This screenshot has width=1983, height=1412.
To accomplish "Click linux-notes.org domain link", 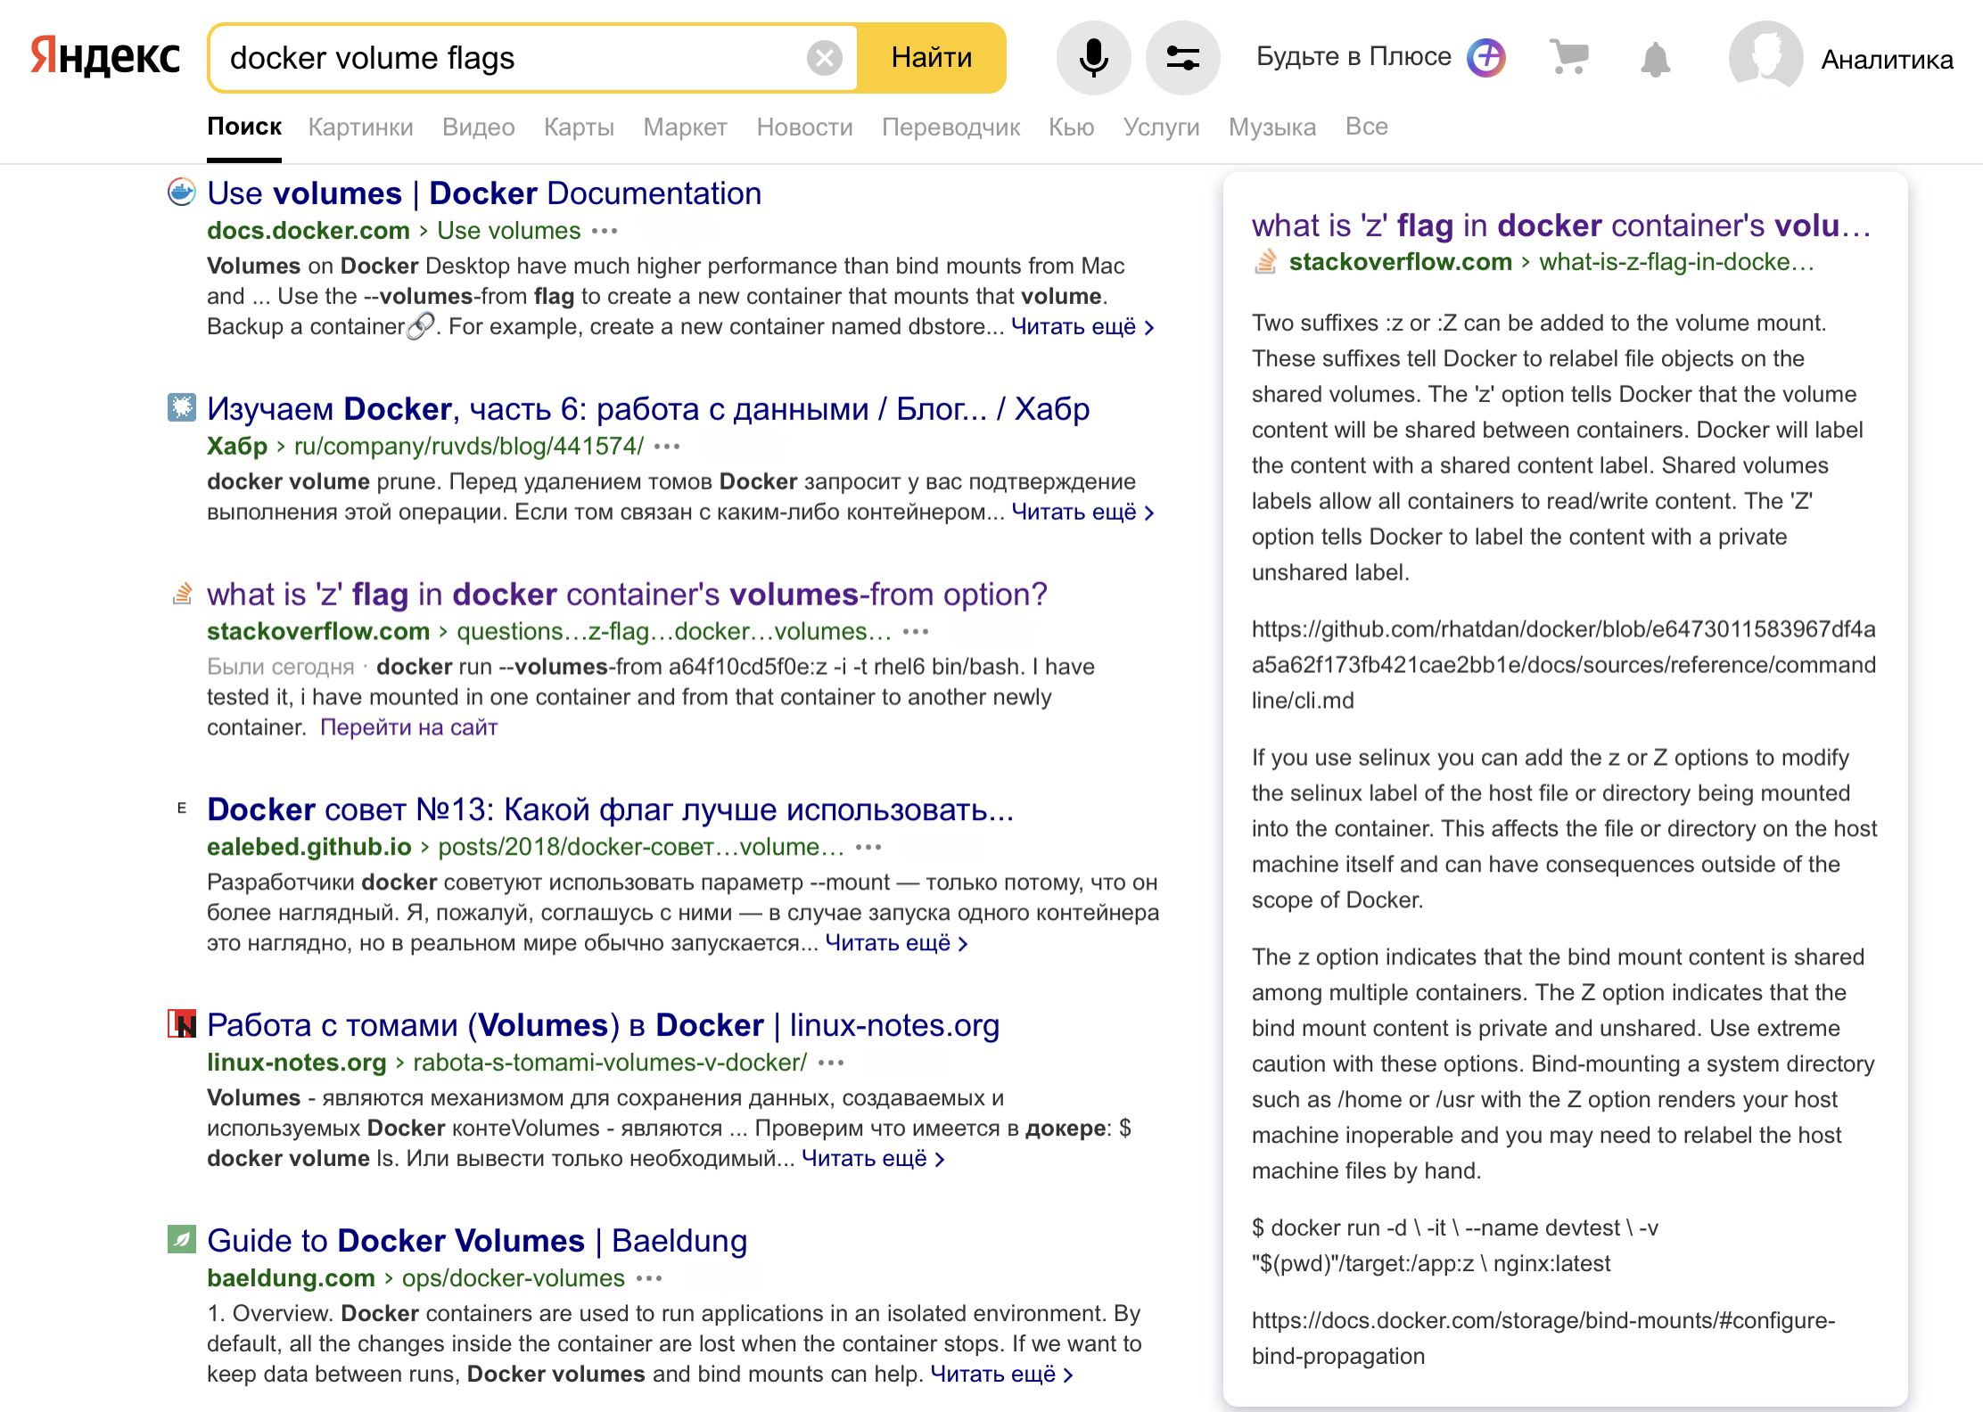I will [297, 1063].
